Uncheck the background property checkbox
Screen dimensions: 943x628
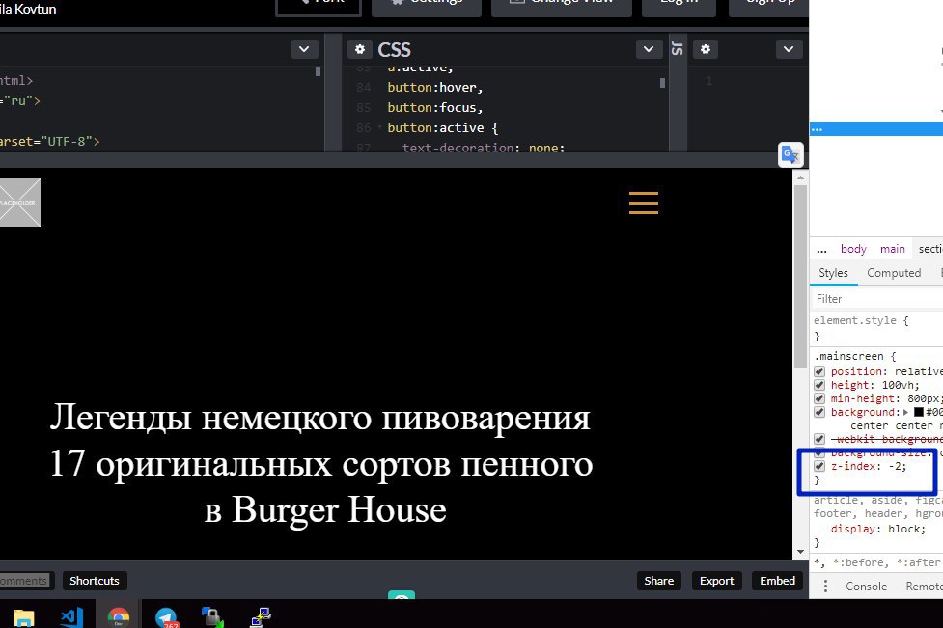tap(819, 412)
